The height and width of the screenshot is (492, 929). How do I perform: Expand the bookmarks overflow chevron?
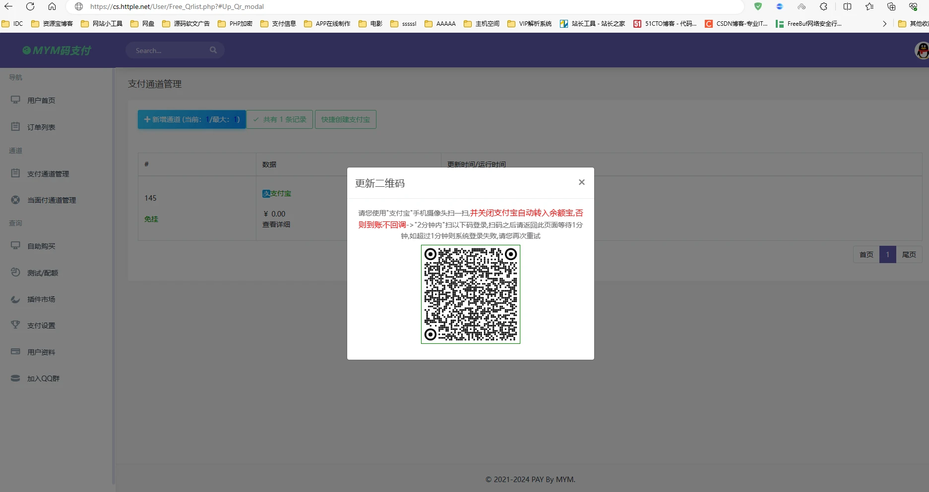[x=884, y=24]
